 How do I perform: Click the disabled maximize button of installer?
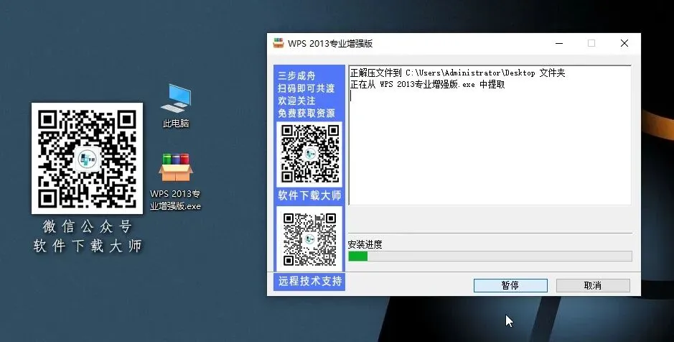pos(591,43)
